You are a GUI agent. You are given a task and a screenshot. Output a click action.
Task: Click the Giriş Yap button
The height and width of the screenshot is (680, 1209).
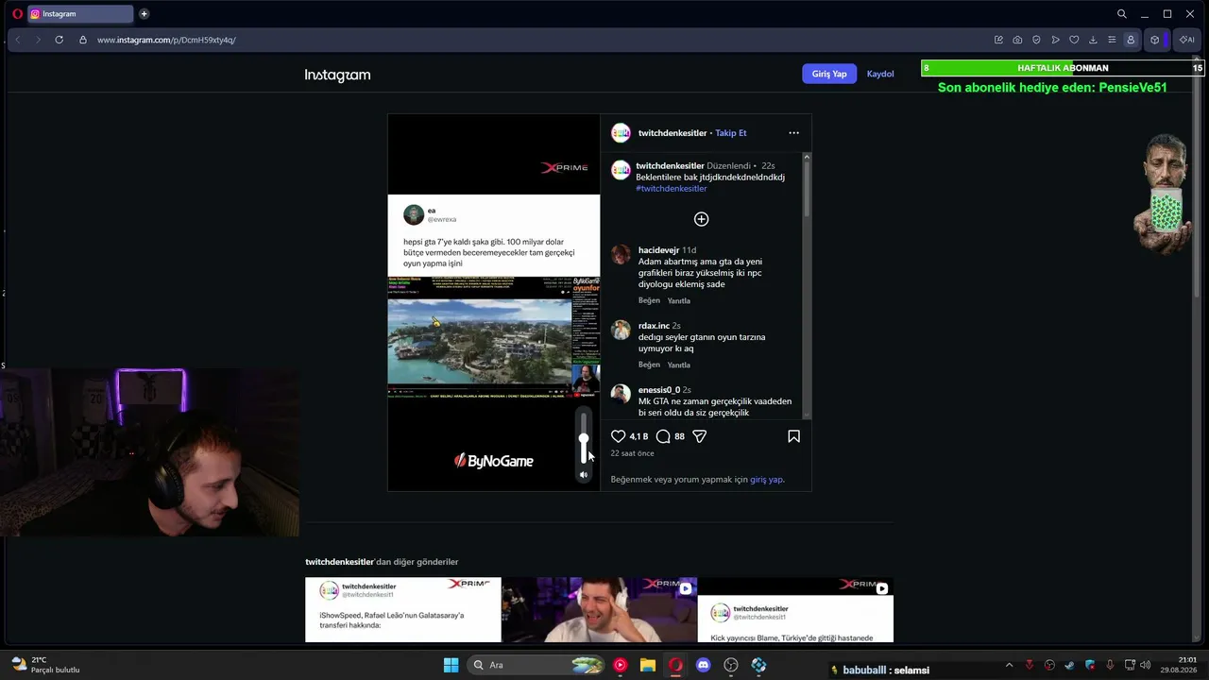pos(829,74)
